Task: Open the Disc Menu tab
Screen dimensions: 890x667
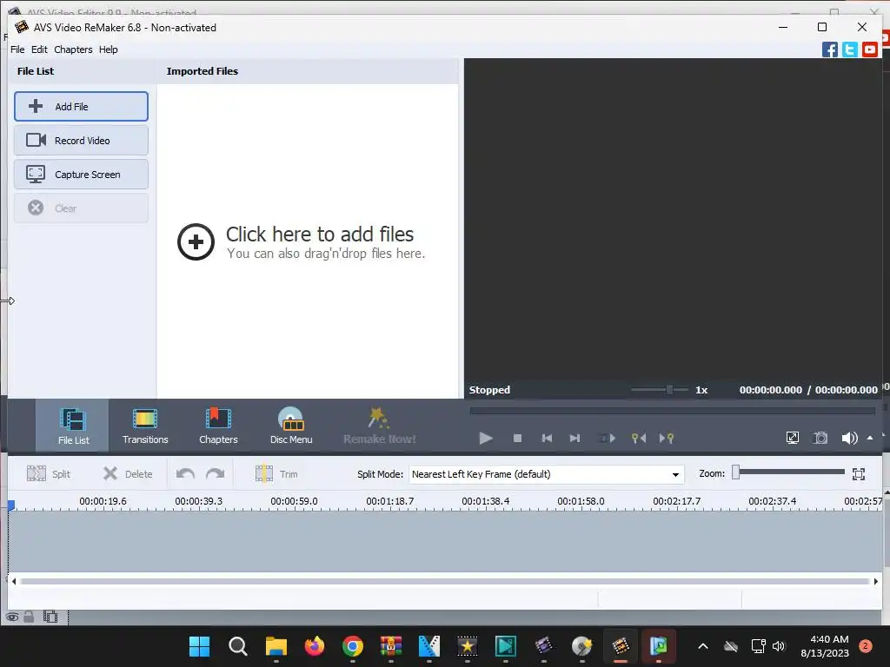Action: (x=290, y=426)
